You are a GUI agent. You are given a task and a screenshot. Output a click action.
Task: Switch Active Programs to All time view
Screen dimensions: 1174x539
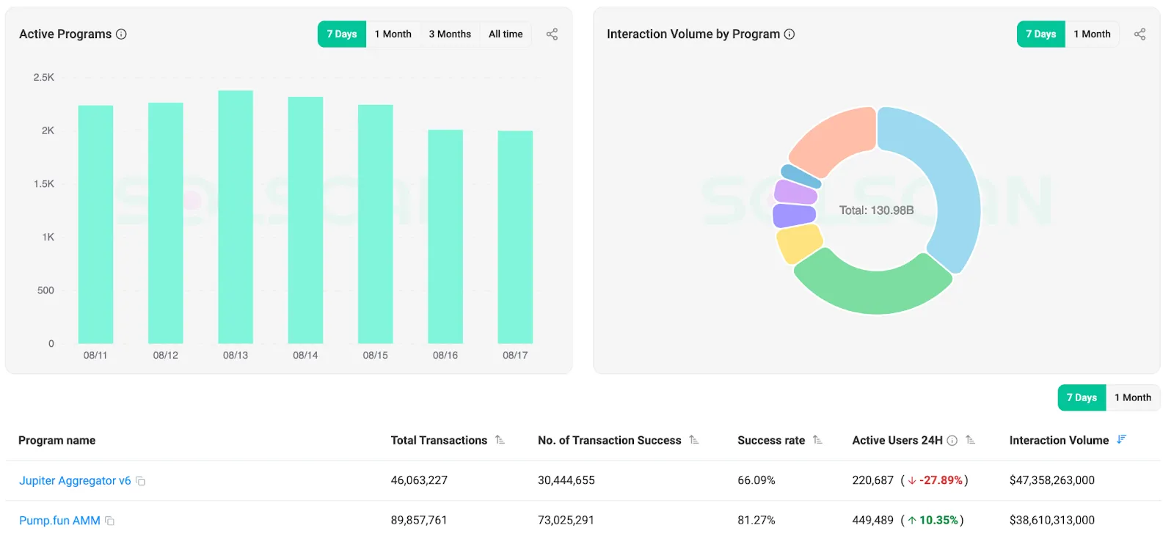(x=506, y=34)
